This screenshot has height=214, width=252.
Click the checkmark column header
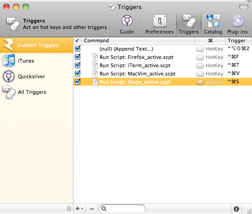[x=78, y=40]
